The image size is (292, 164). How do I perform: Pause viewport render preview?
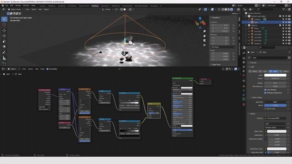[238, 9]
